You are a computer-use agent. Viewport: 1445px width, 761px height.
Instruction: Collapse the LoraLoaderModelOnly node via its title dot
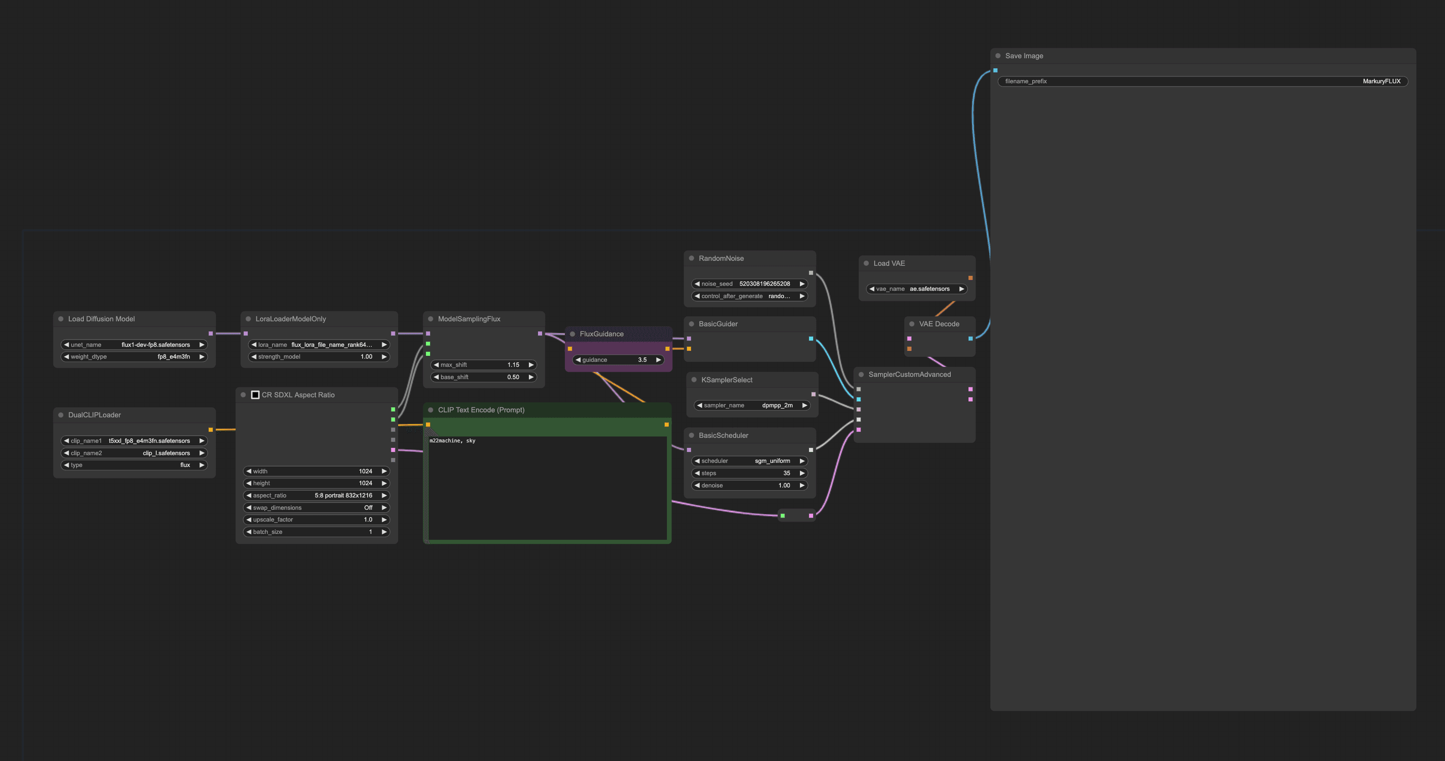[x=248, y=319]
